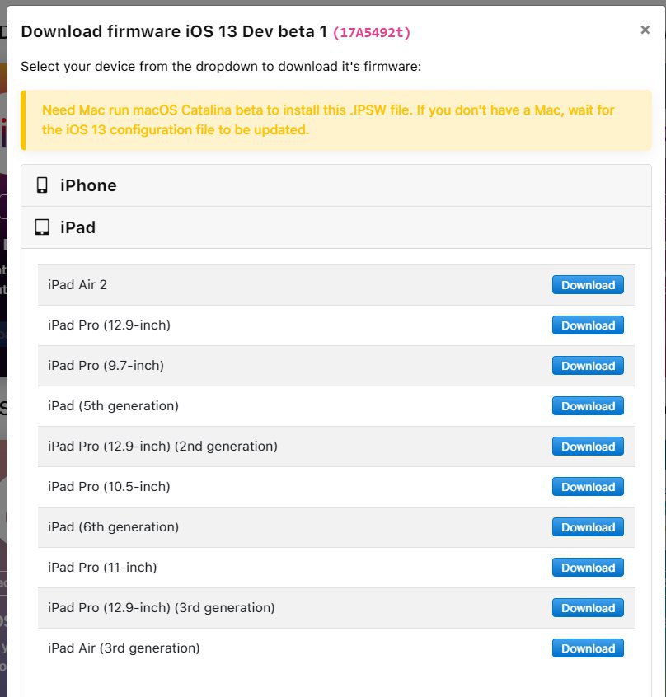
Task: Download firmware for iPad Pro (9.7-inch)
Action: pyautogui.click(x=588, y=366)
